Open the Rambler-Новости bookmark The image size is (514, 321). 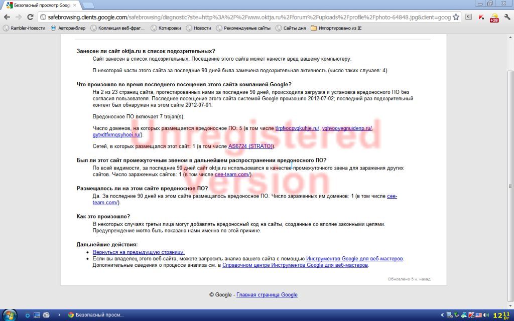pyautogui.click(x=24, y=28)
